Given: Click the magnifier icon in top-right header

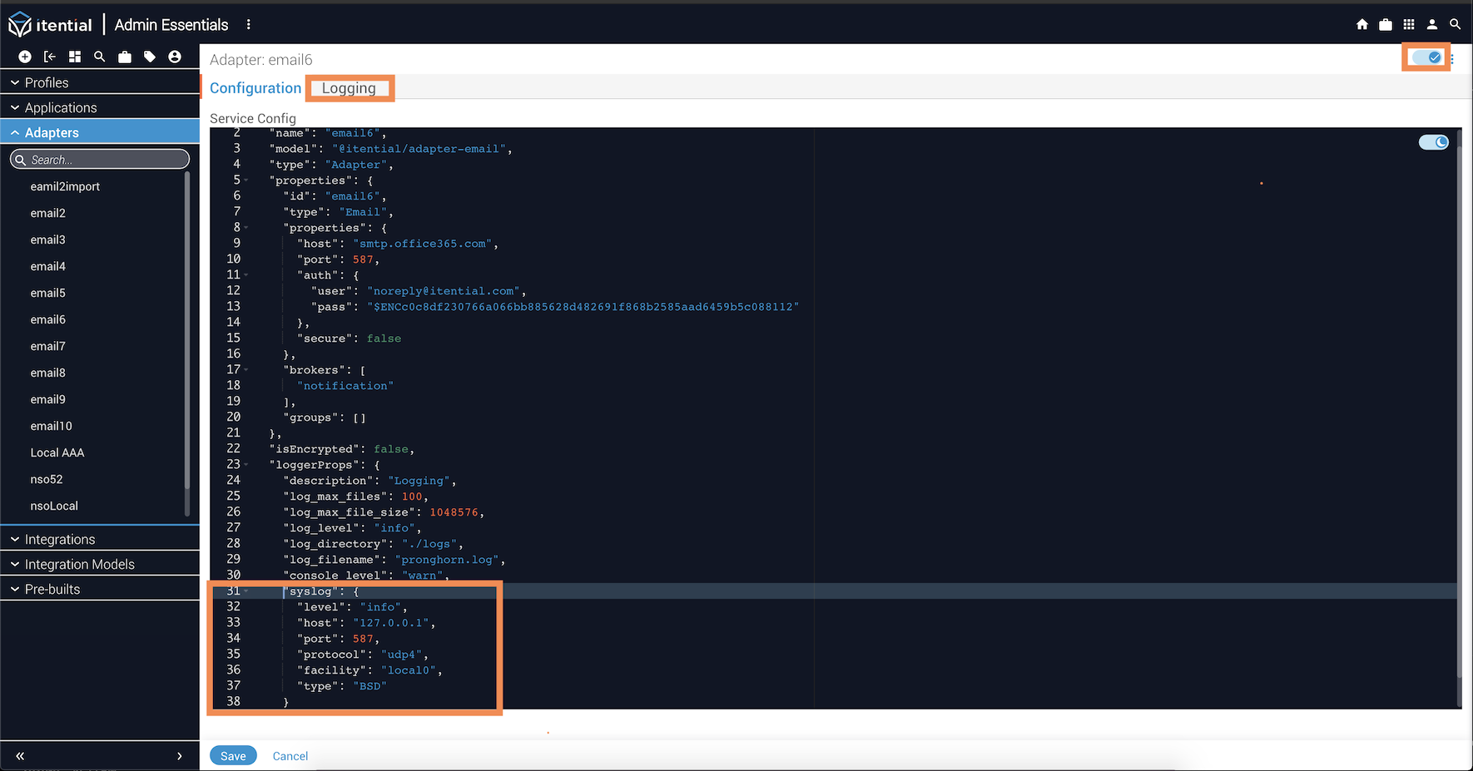Looking at the screenshot, I should pyautogui.click(x=1455, y=25).
